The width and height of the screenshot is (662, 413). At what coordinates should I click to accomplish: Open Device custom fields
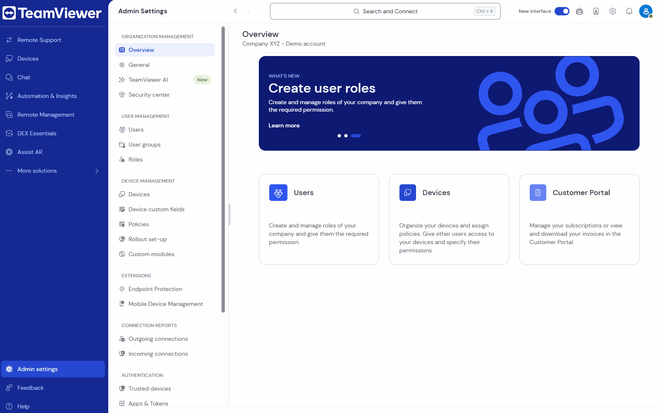[x=165, y=209]
